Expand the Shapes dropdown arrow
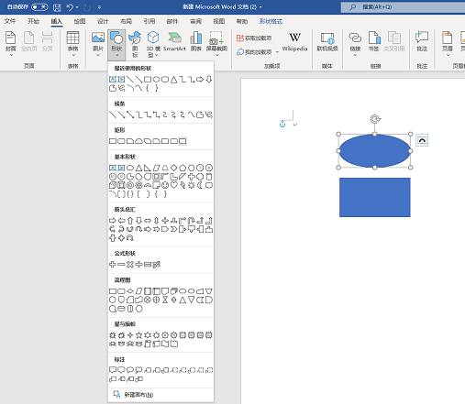This screenshot has width=465, height=404. click(116, 55)
